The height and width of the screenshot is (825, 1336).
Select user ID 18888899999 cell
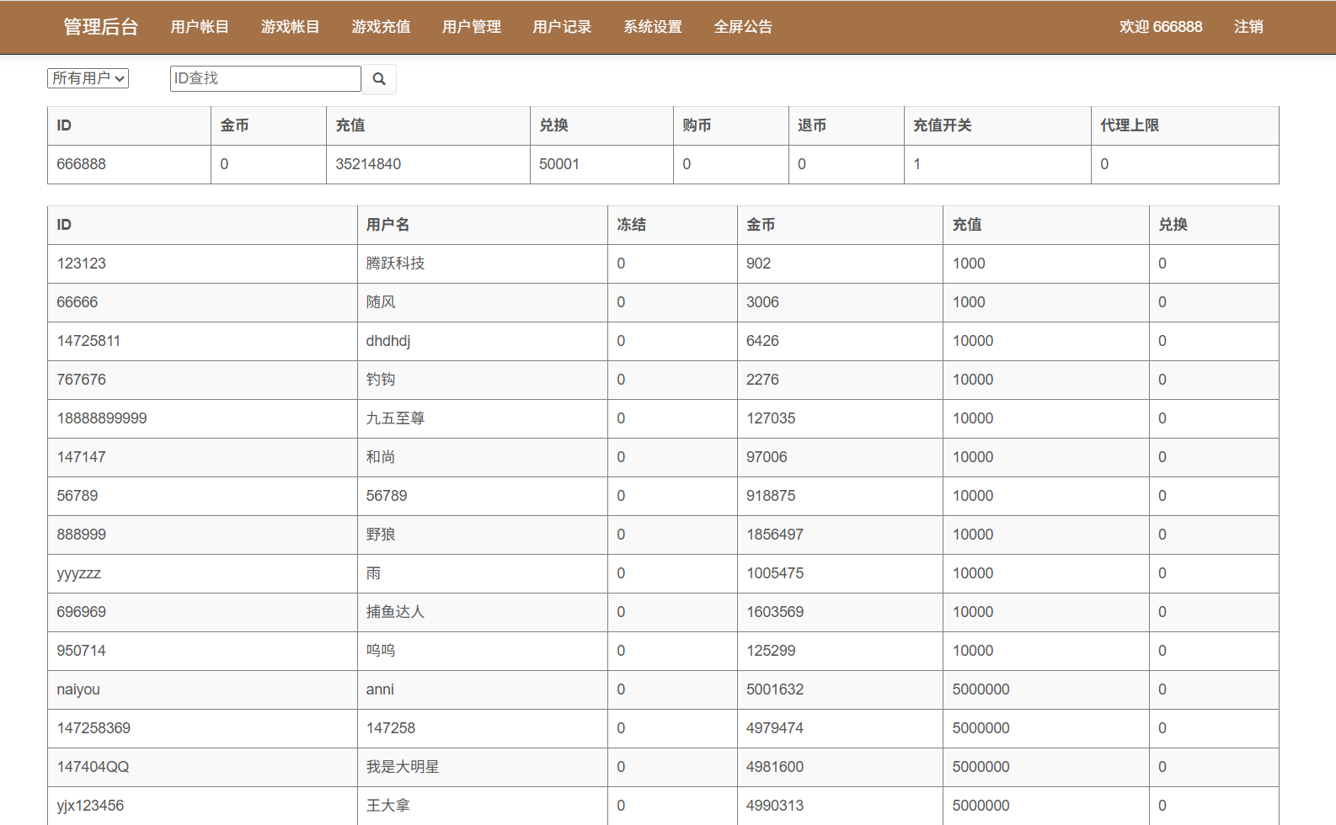(x=102, y=418)
